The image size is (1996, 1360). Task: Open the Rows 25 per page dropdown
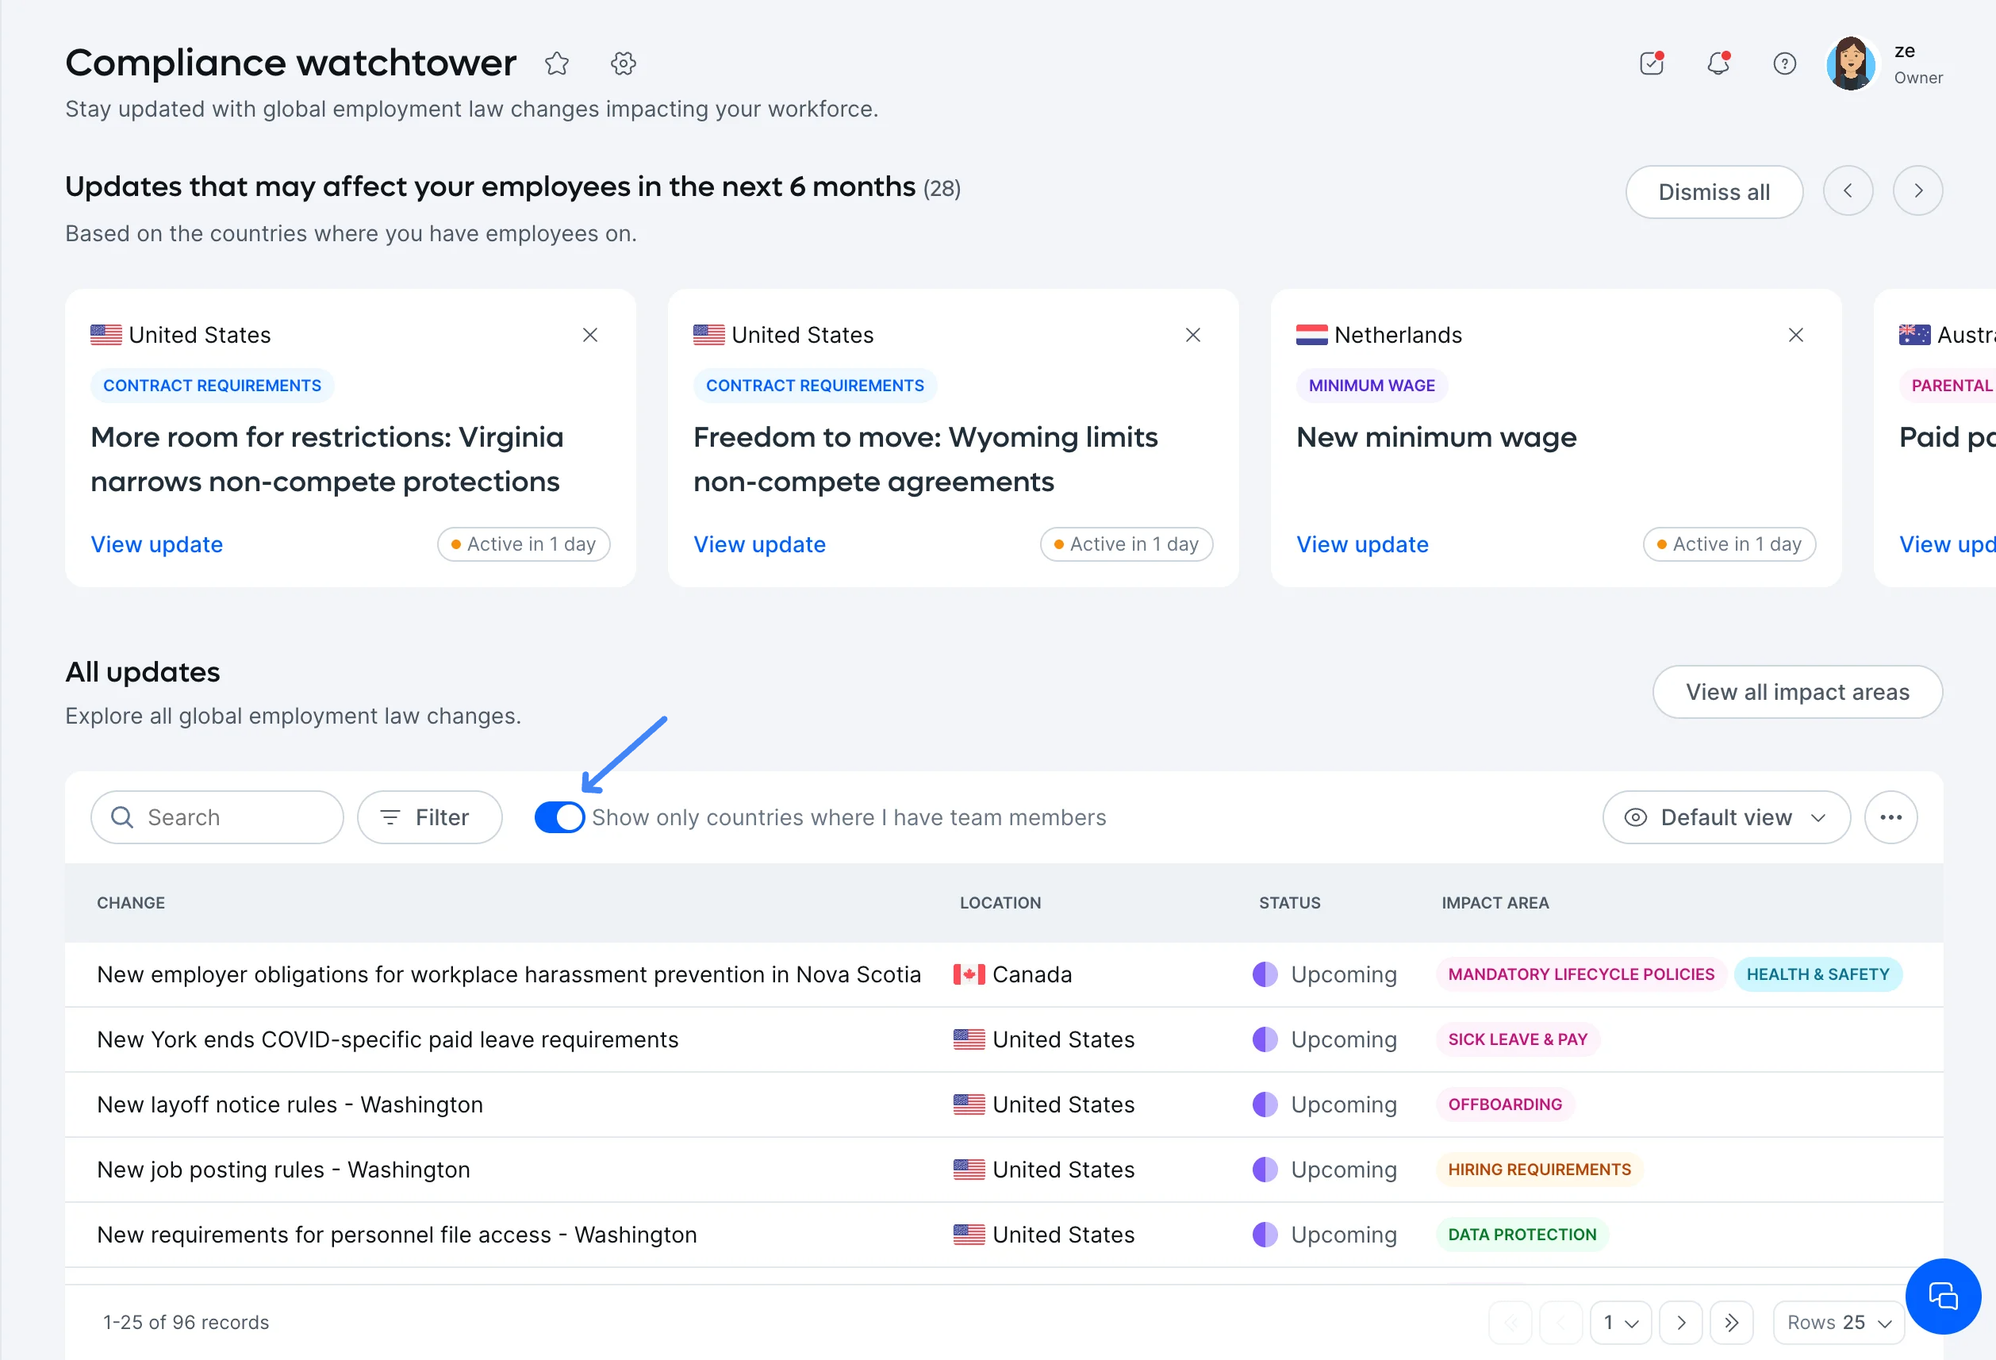[1838, 1322]
